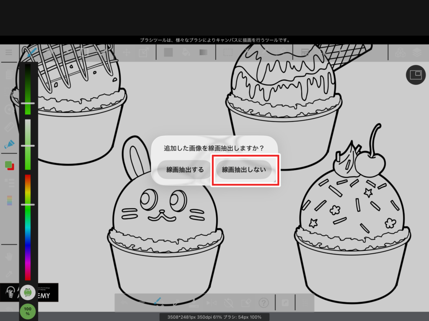Viewport: 429px width, 321px height.
Task: Select the blue brush shortcut in bottom bar
Action: [158, 302]
